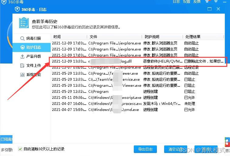Click the document icon beside 文件上传
The image size is (230, 156).
[x=22, y=66]
